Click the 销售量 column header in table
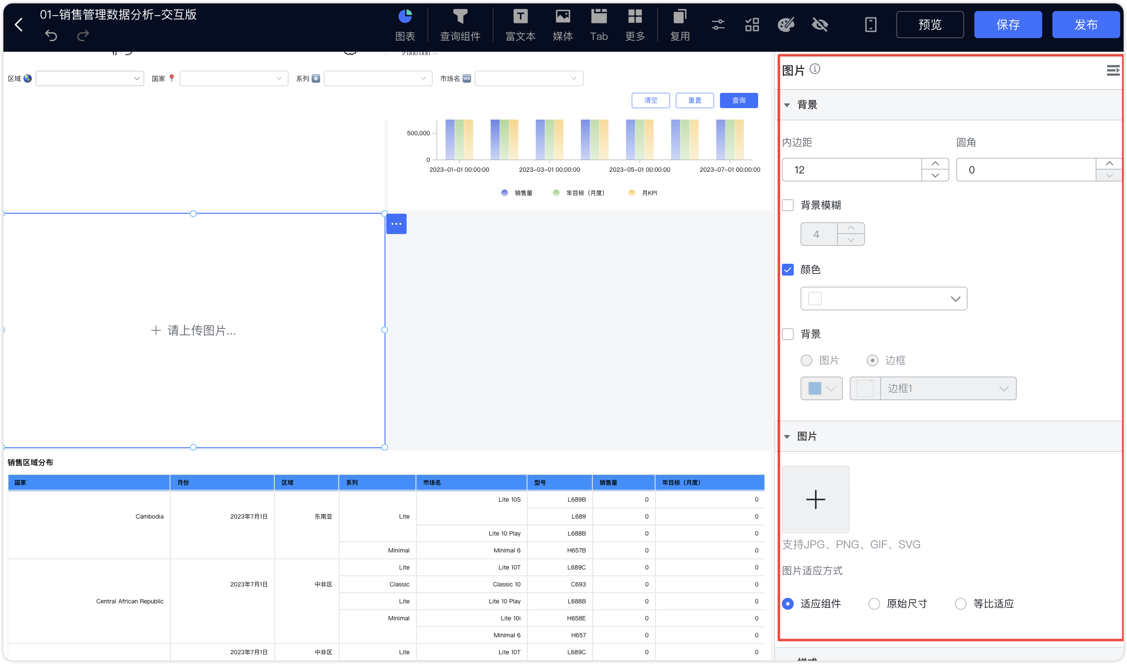The height and width of the screenshot is (664, 1127). click(x=624, y=483)
